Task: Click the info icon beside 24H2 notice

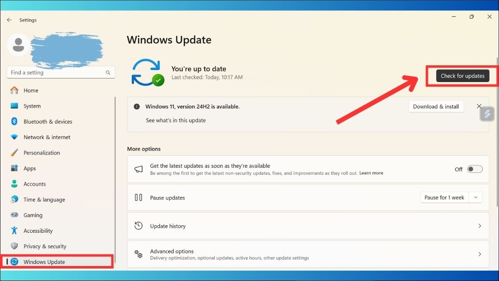Action: coord(136,107)
